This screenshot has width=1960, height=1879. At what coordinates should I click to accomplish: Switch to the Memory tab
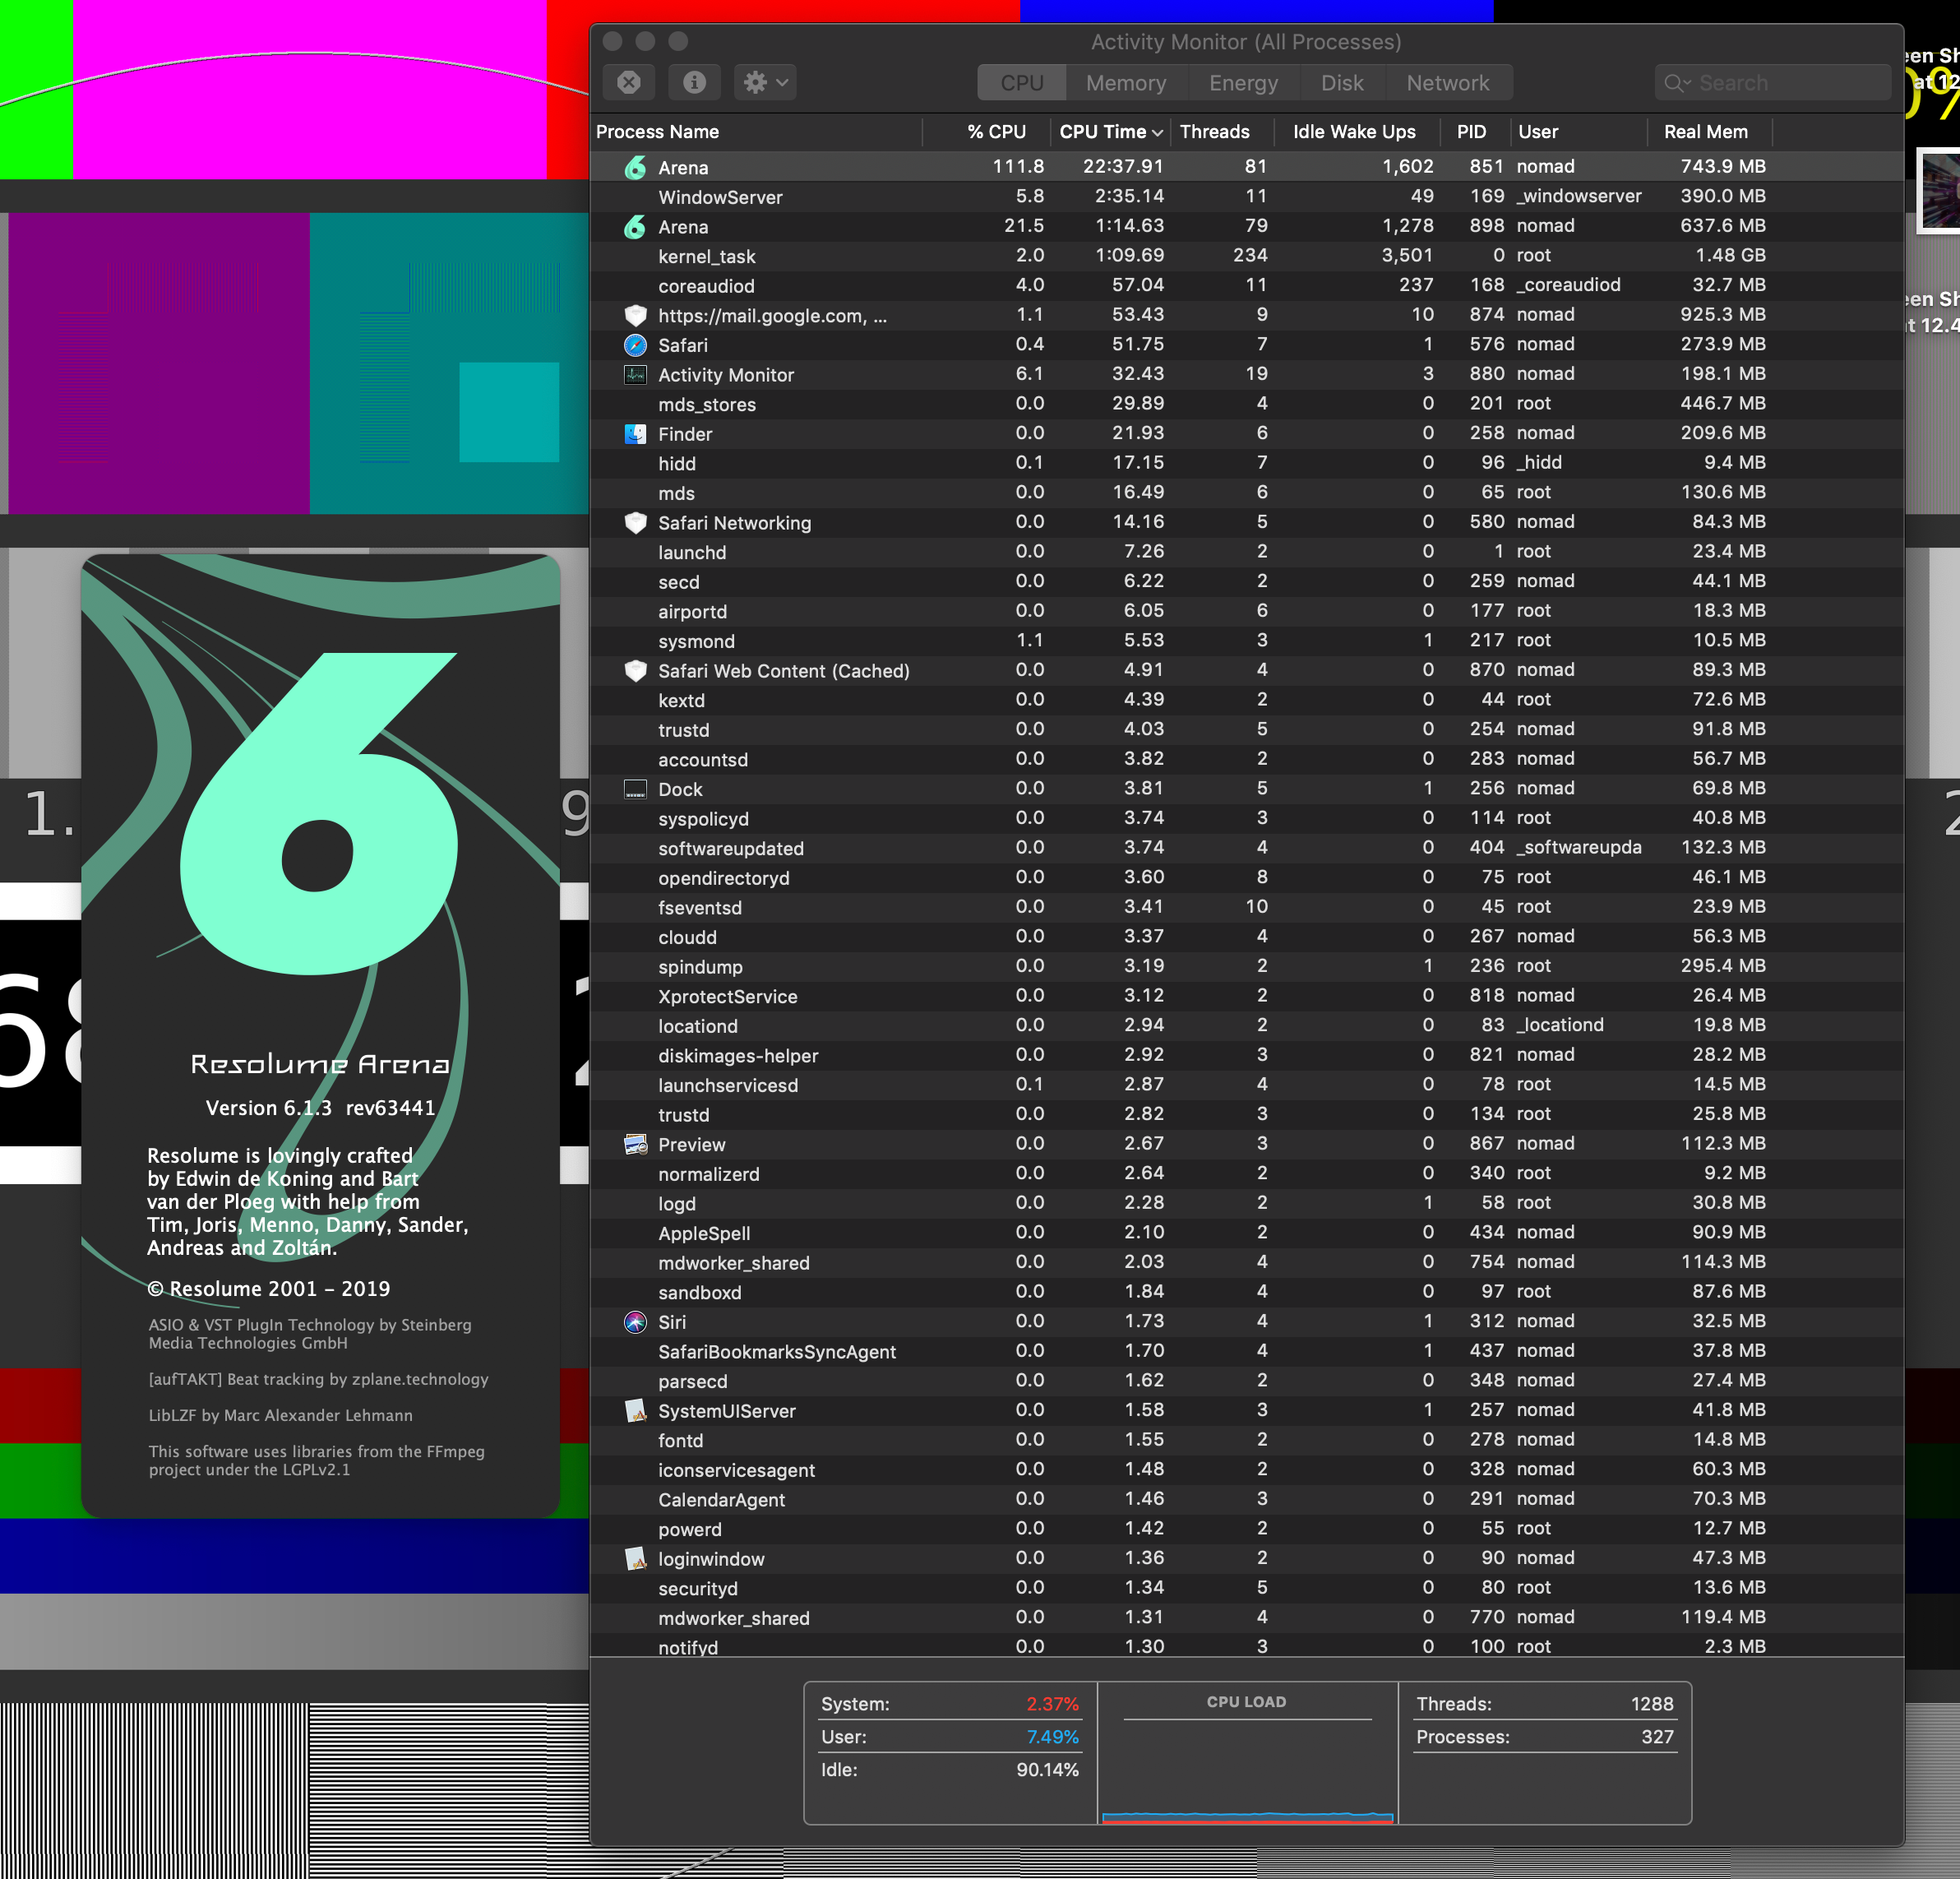coord(1126,83)
